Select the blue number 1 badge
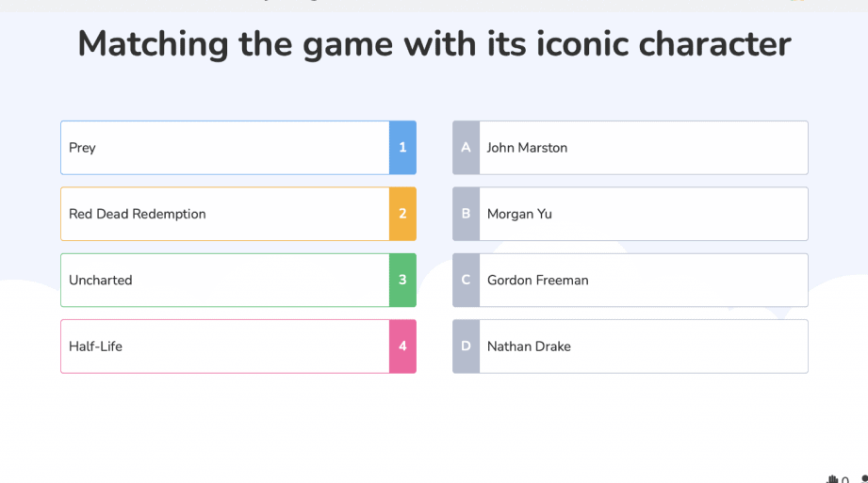The height and width of the screenshot is (483, 868). point(402,148)
